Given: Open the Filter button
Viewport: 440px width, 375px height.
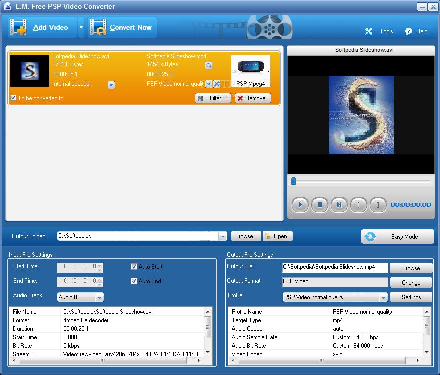Looking at the screenshot, I should point(213,98).
